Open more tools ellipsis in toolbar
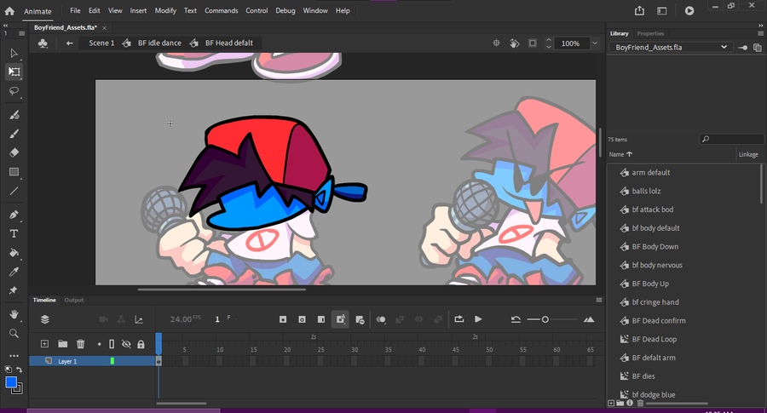 [14, 355]
